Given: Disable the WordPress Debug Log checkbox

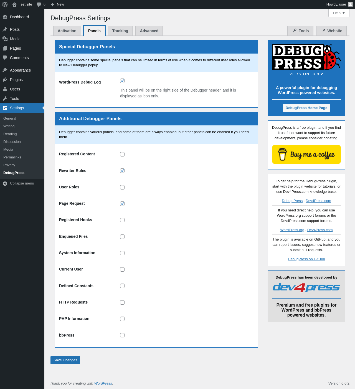Looking at the screenshot, I should [122, 81].
